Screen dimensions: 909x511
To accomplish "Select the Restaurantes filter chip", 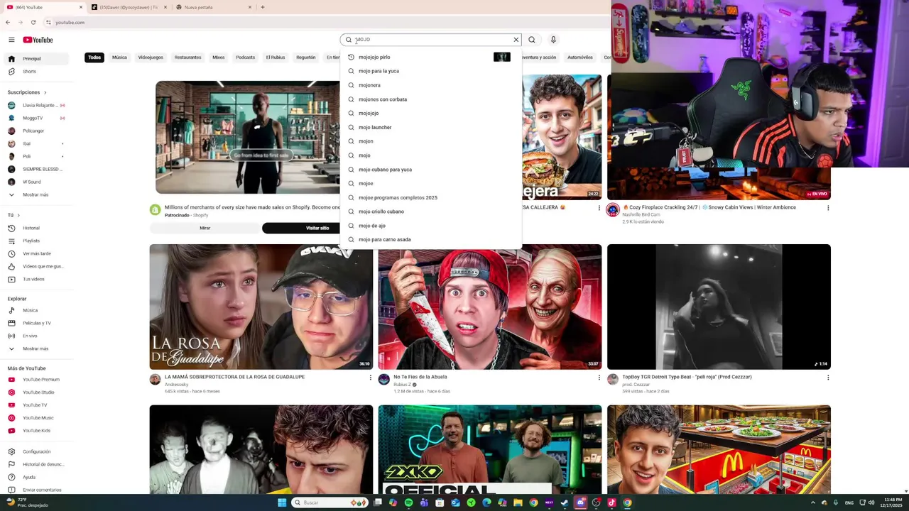I will click(x=188, y=57).
